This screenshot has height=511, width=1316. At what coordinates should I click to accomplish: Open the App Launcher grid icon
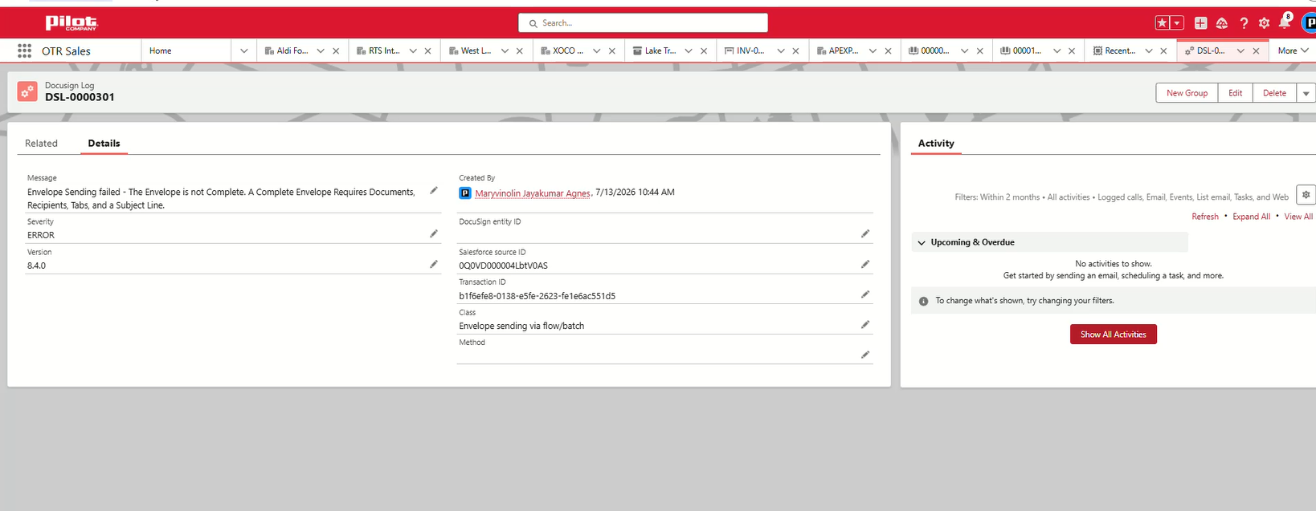(x=24, y=51)
